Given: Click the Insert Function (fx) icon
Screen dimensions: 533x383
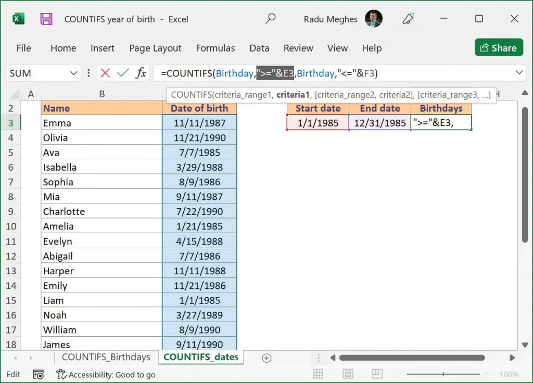Looking at the screenshot, I should (x=141, y=73).
